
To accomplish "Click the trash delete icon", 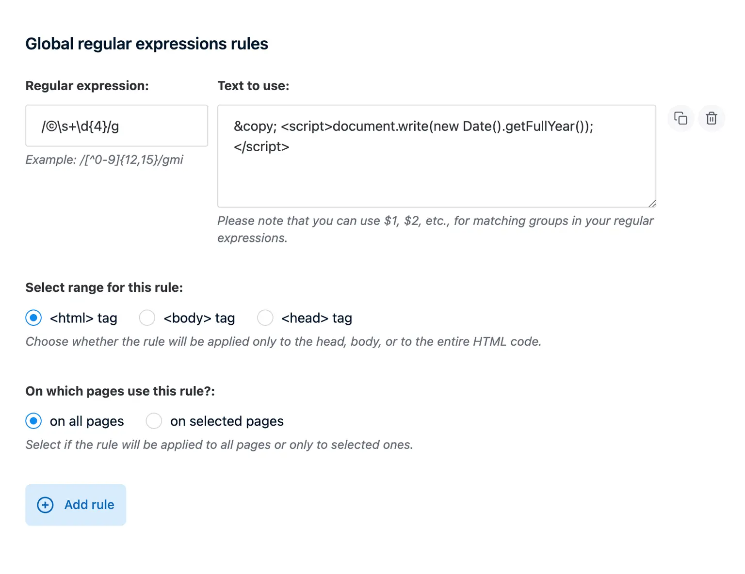I will 712,118.
